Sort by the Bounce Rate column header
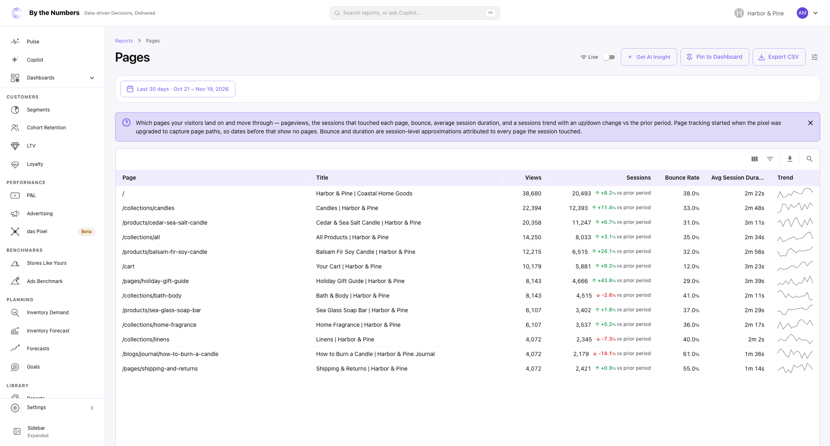 tap(682, 178)
